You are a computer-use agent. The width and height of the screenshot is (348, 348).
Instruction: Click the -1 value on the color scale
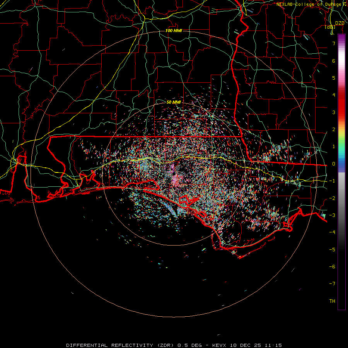pyautogui.click(x=332, y=181)
